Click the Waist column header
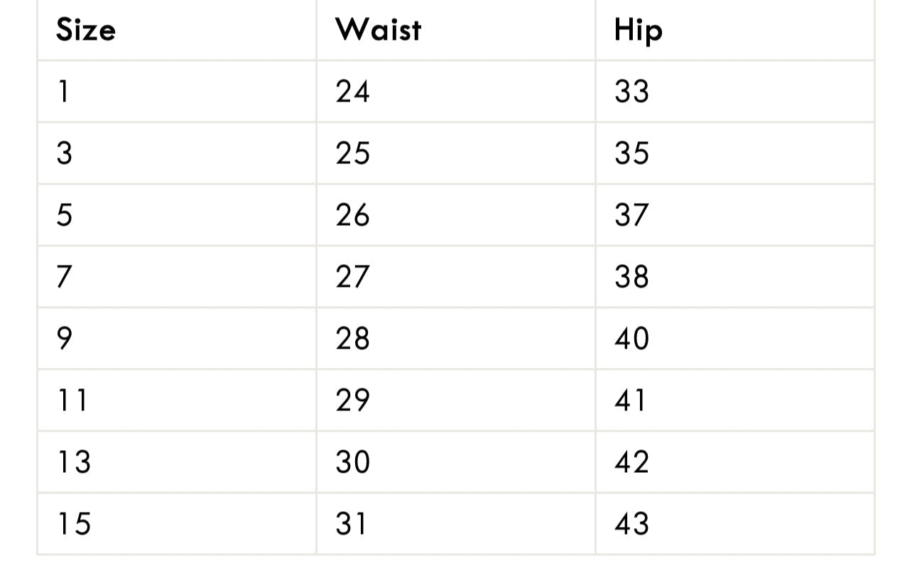912x568 pixels. click(378, 30)
